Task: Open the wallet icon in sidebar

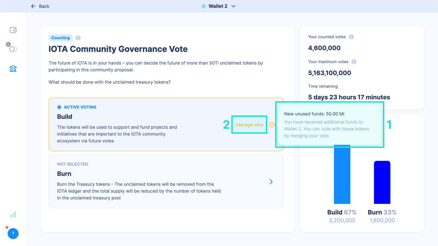Action: (x=13, y=30)
